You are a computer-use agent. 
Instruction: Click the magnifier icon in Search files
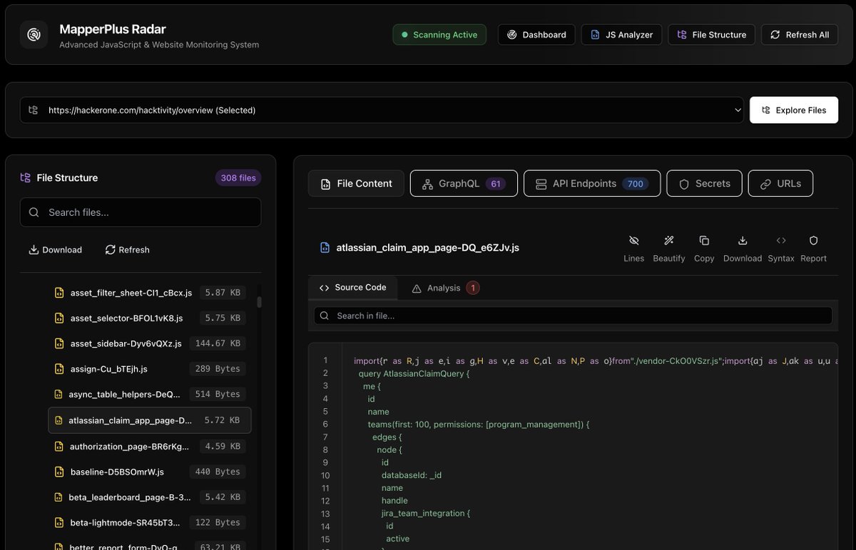click(34, 212)
